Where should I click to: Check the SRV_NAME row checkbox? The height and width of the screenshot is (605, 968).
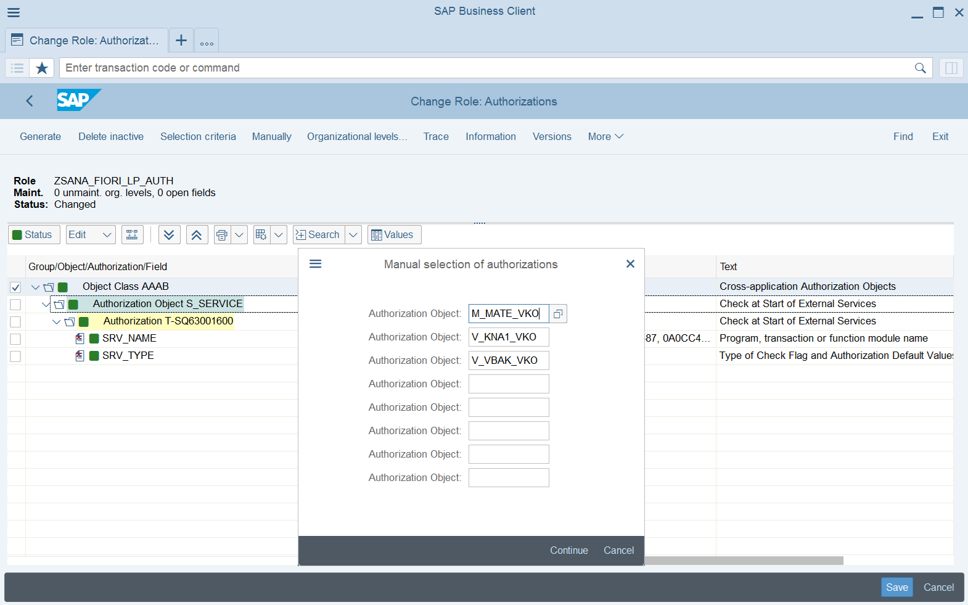[15, 339]
